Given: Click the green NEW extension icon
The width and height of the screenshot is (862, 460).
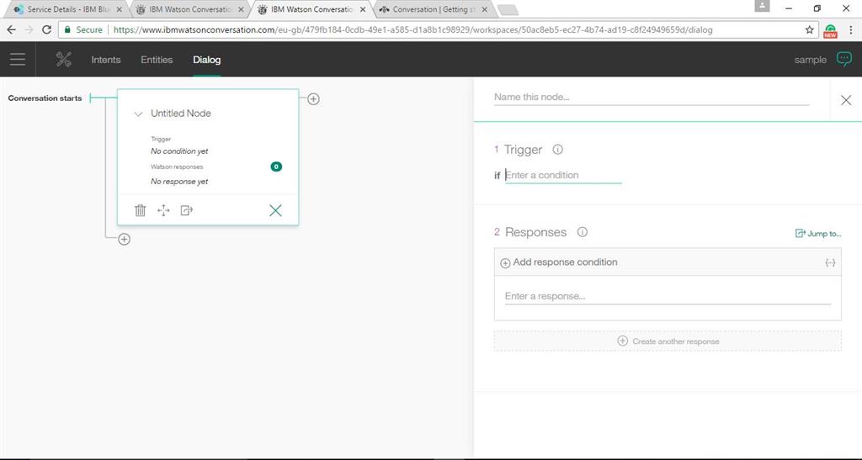Looking at the screenshot, I should 830,31.
